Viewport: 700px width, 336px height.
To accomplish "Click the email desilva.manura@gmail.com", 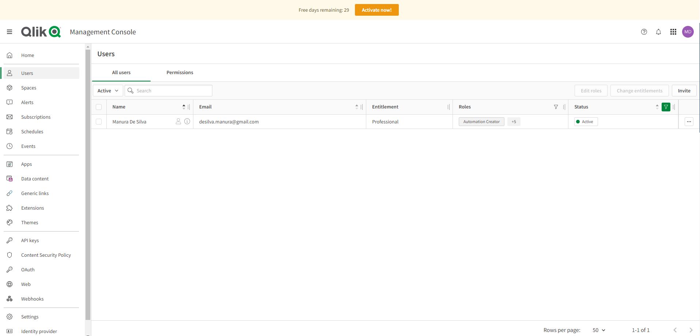I will click(x=229, y=122).
